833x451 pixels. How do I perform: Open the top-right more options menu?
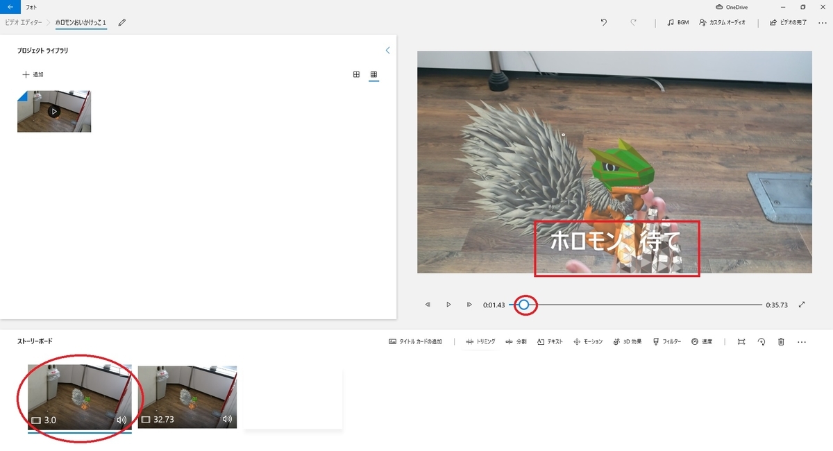822,23
